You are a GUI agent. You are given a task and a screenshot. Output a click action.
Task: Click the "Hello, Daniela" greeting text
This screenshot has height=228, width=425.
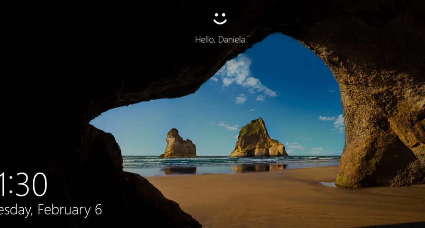click(220, 40)
